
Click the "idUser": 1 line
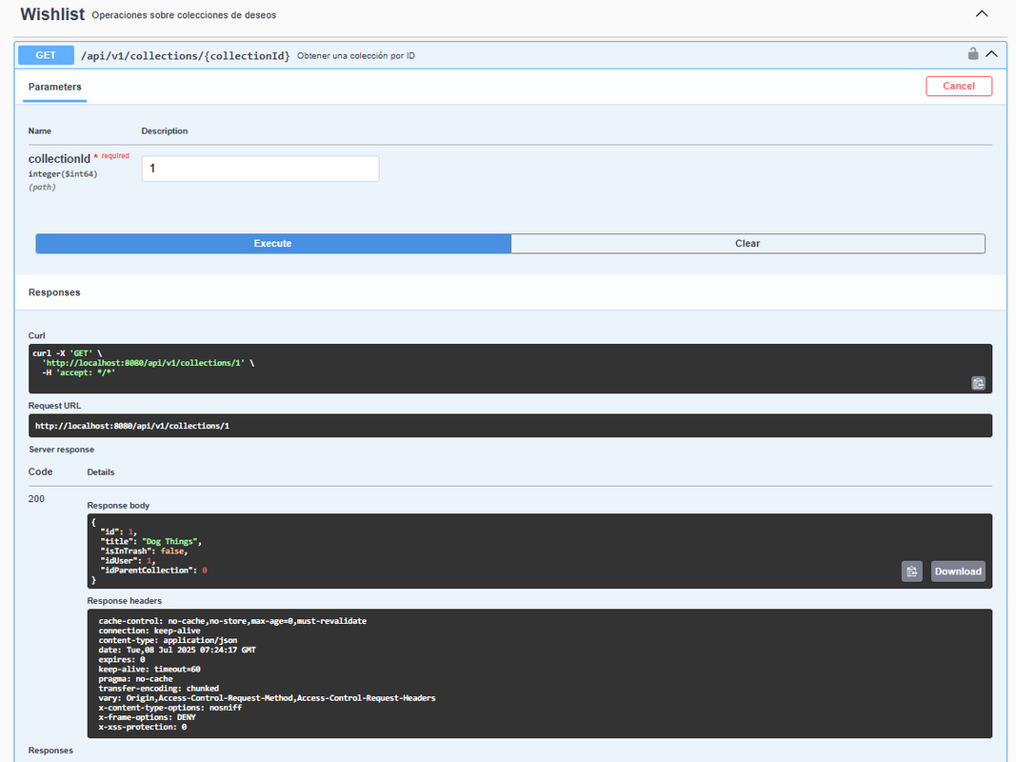point(128,560)
